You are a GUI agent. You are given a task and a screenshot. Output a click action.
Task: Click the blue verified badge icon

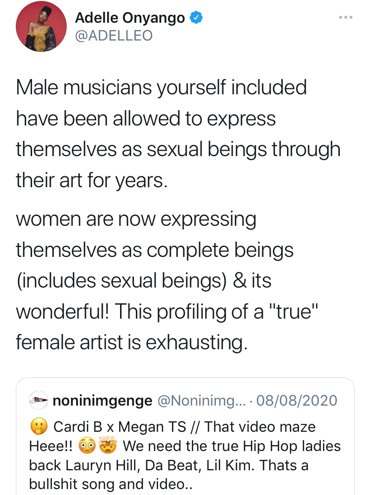[196, 18]
